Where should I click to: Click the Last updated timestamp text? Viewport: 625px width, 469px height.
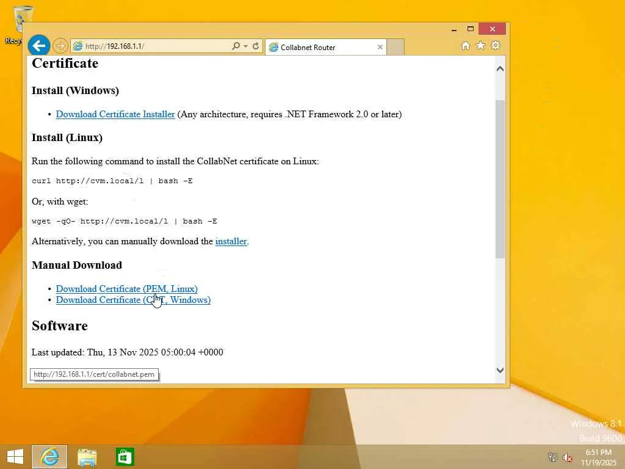pos(128,352)
